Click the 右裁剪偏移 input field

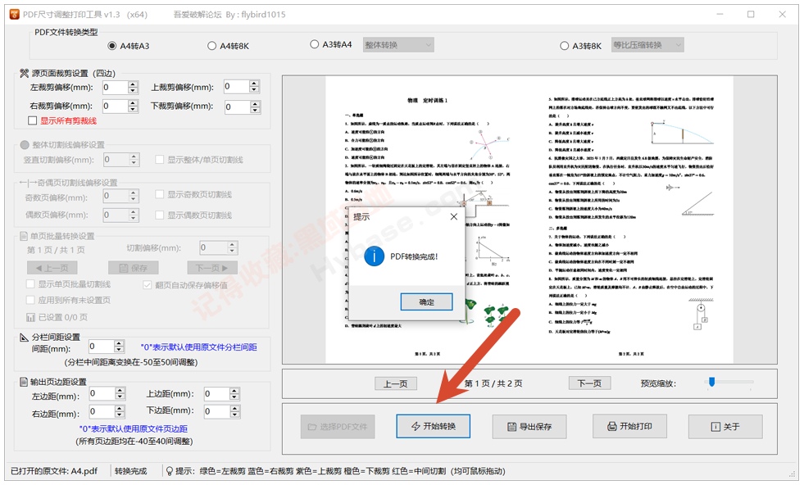click(x=115, y=107)
